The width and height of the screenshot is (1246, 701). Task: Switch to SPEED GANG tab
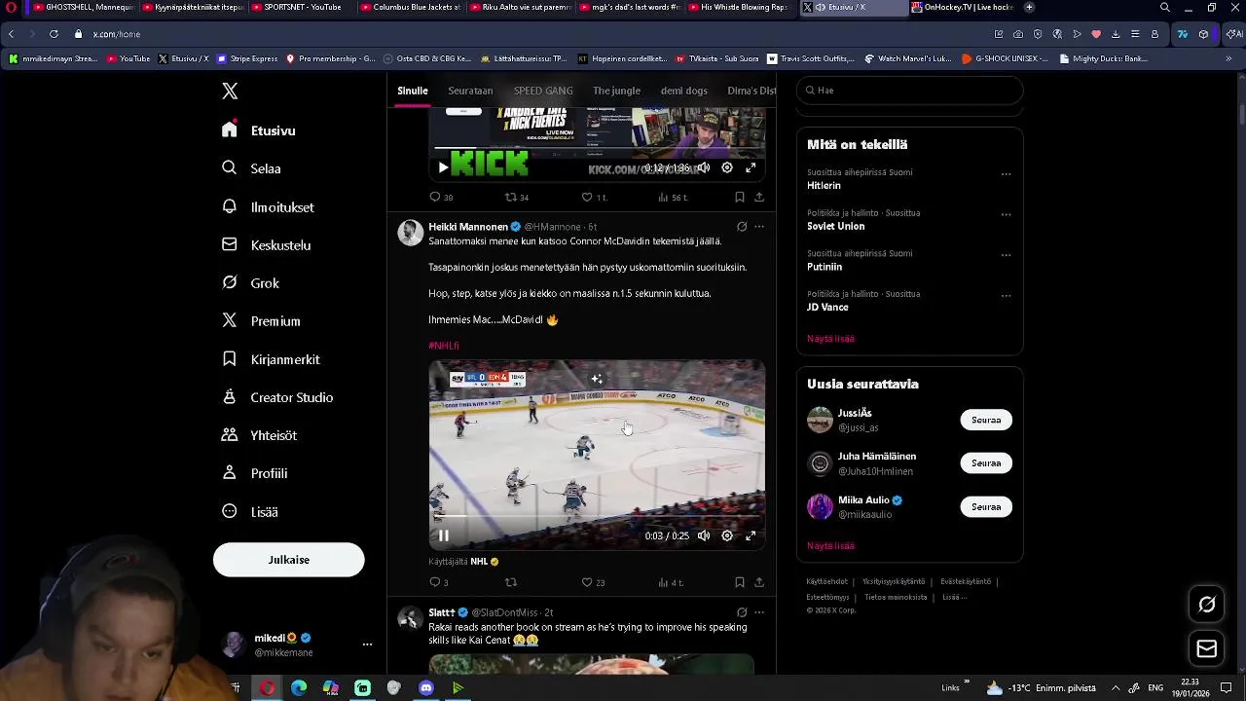[543, 91]
